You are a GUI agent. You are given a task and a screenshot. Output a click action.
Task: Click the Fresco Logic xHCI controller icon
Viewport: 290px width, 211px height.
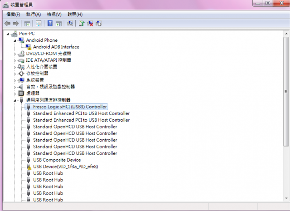[28, 107]
